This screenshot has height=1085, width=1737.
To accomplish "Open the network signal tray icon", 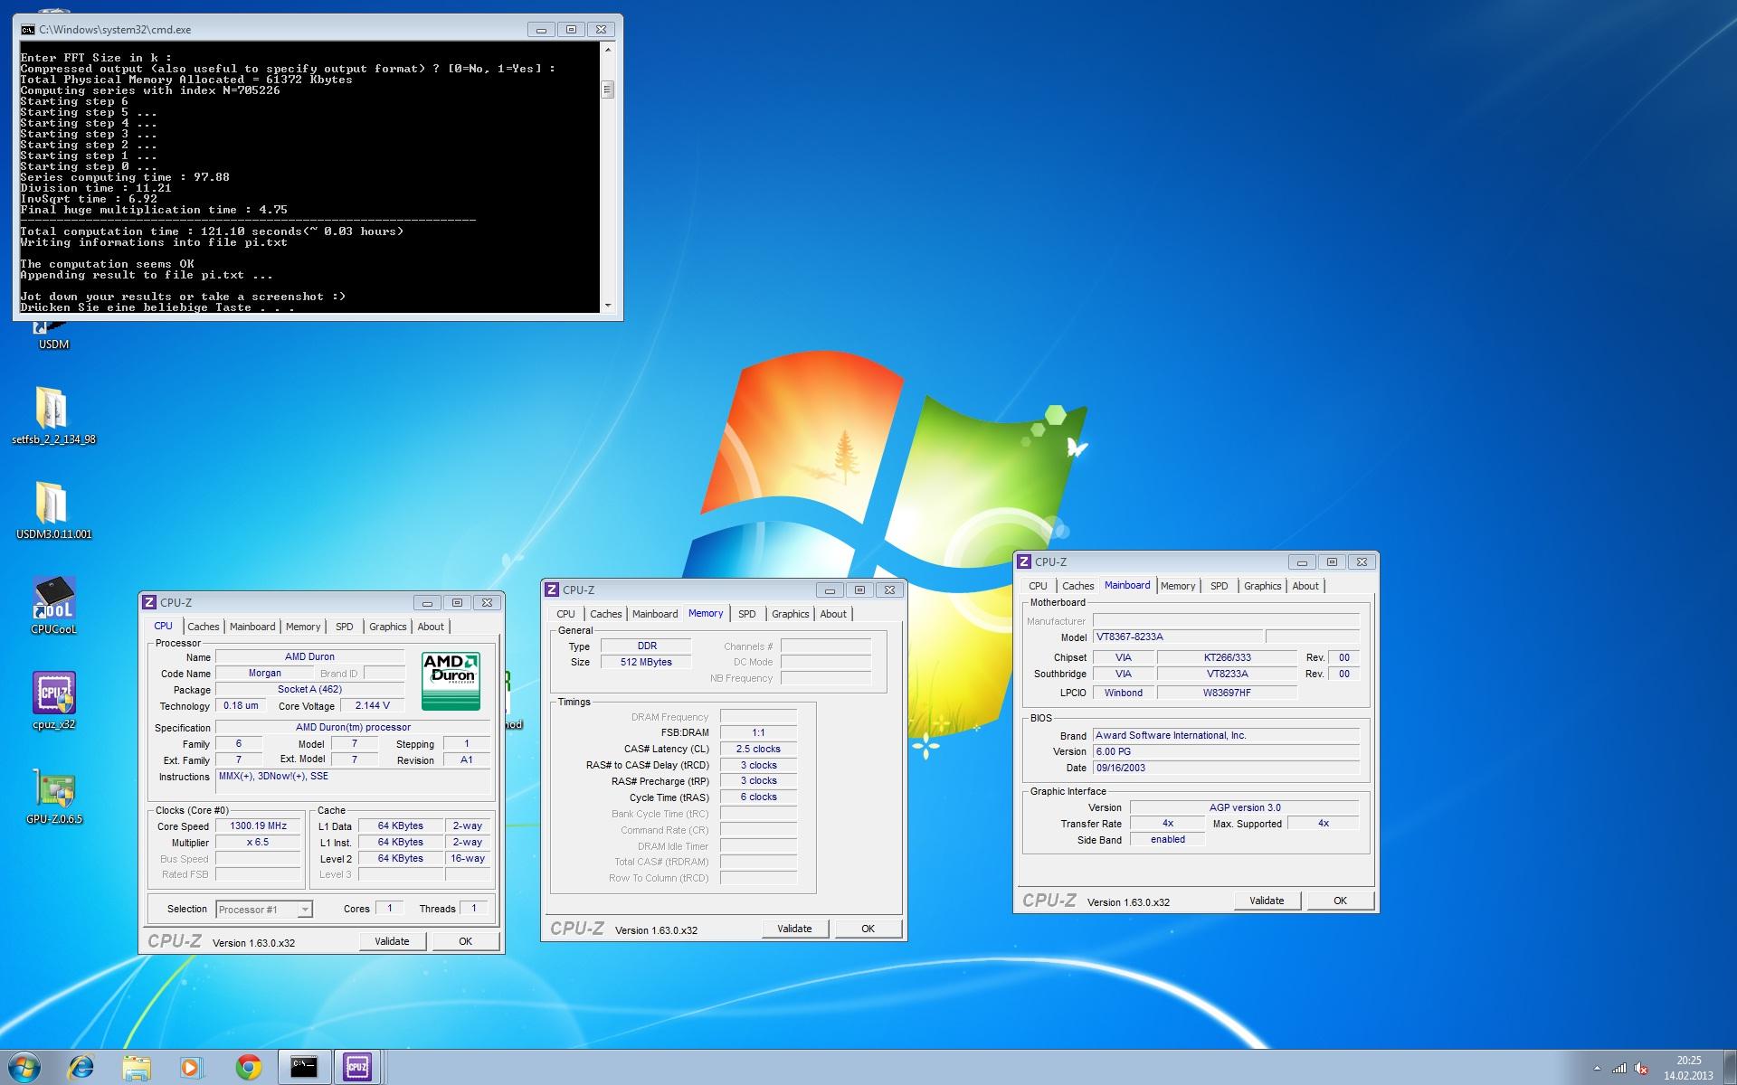I will 1619,1068.
